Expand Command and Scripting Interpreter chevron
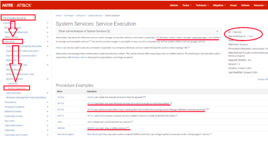 tap(47, 46)
